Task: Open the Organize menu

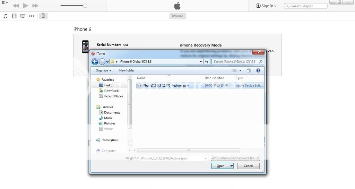Action: (103, 70)
